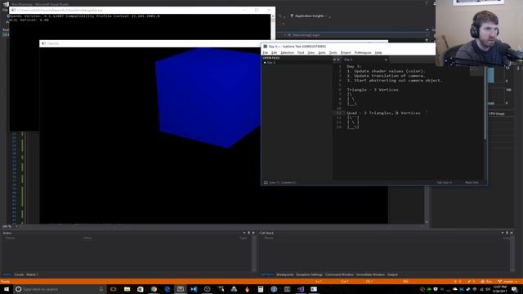
Task: Click the taskbar search box
Action: pos(60,289)
